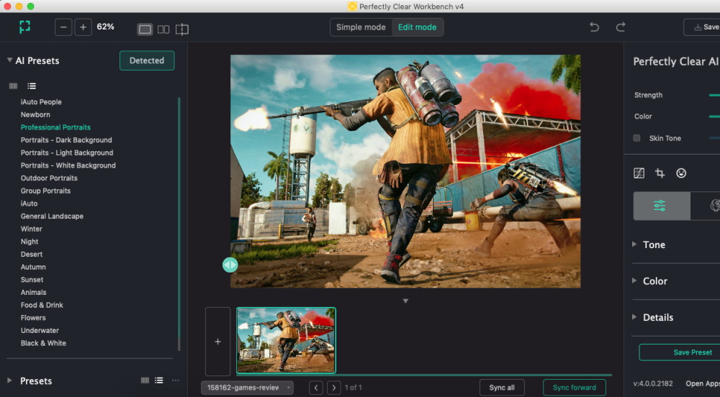The width and height of the screenshot is (720, 397).
Task: Select Portraits - Light Background preset
Action: 66,152
